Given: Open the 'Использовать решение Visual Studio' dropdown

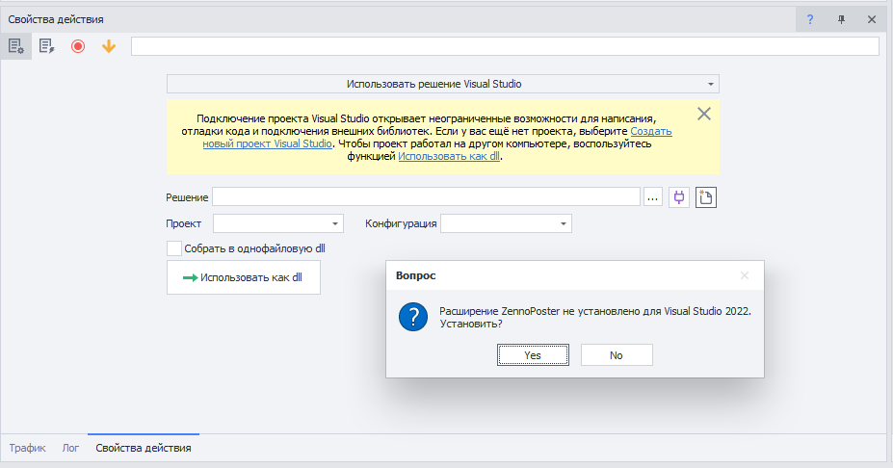Looking at the screenshot, I should (x=442, y=84).
